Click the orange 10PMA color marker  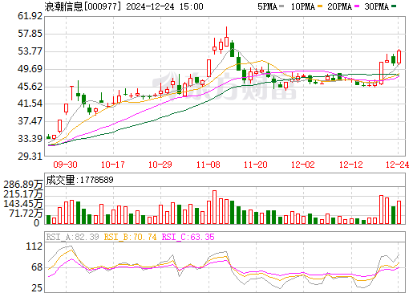320,6
